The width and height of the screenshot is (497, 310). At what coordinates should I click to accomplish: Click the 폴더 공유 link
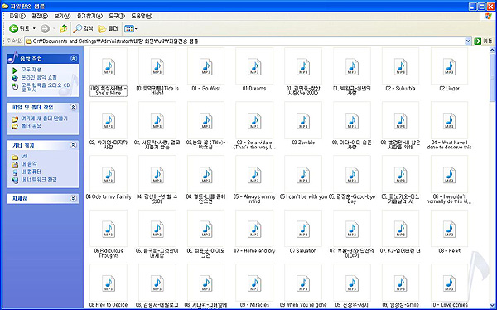coord(31,126)
